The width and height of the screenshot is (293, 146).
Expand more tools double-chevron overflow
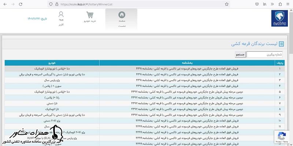coord(272,4)
